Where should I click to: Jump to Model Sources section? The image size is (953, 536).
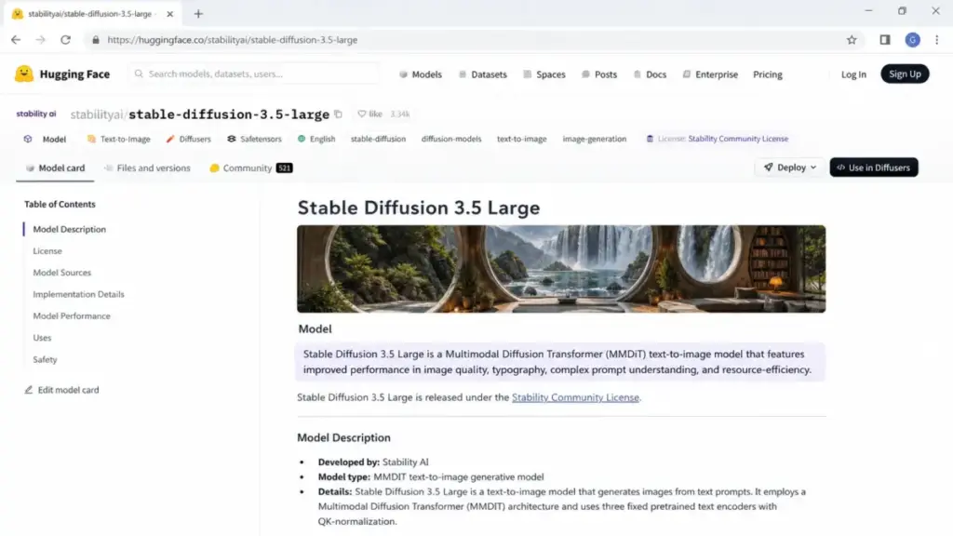tap(62, 273)
